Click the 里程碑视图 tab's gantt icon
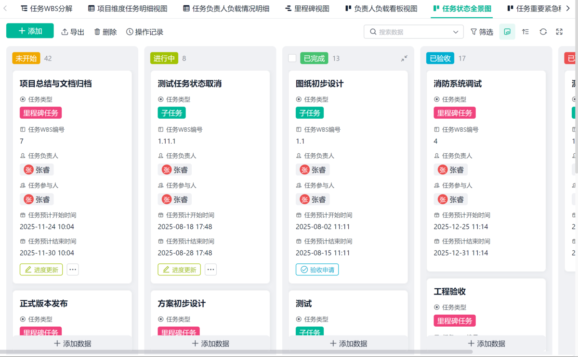 pyautogui.click(x=288, y=8)
